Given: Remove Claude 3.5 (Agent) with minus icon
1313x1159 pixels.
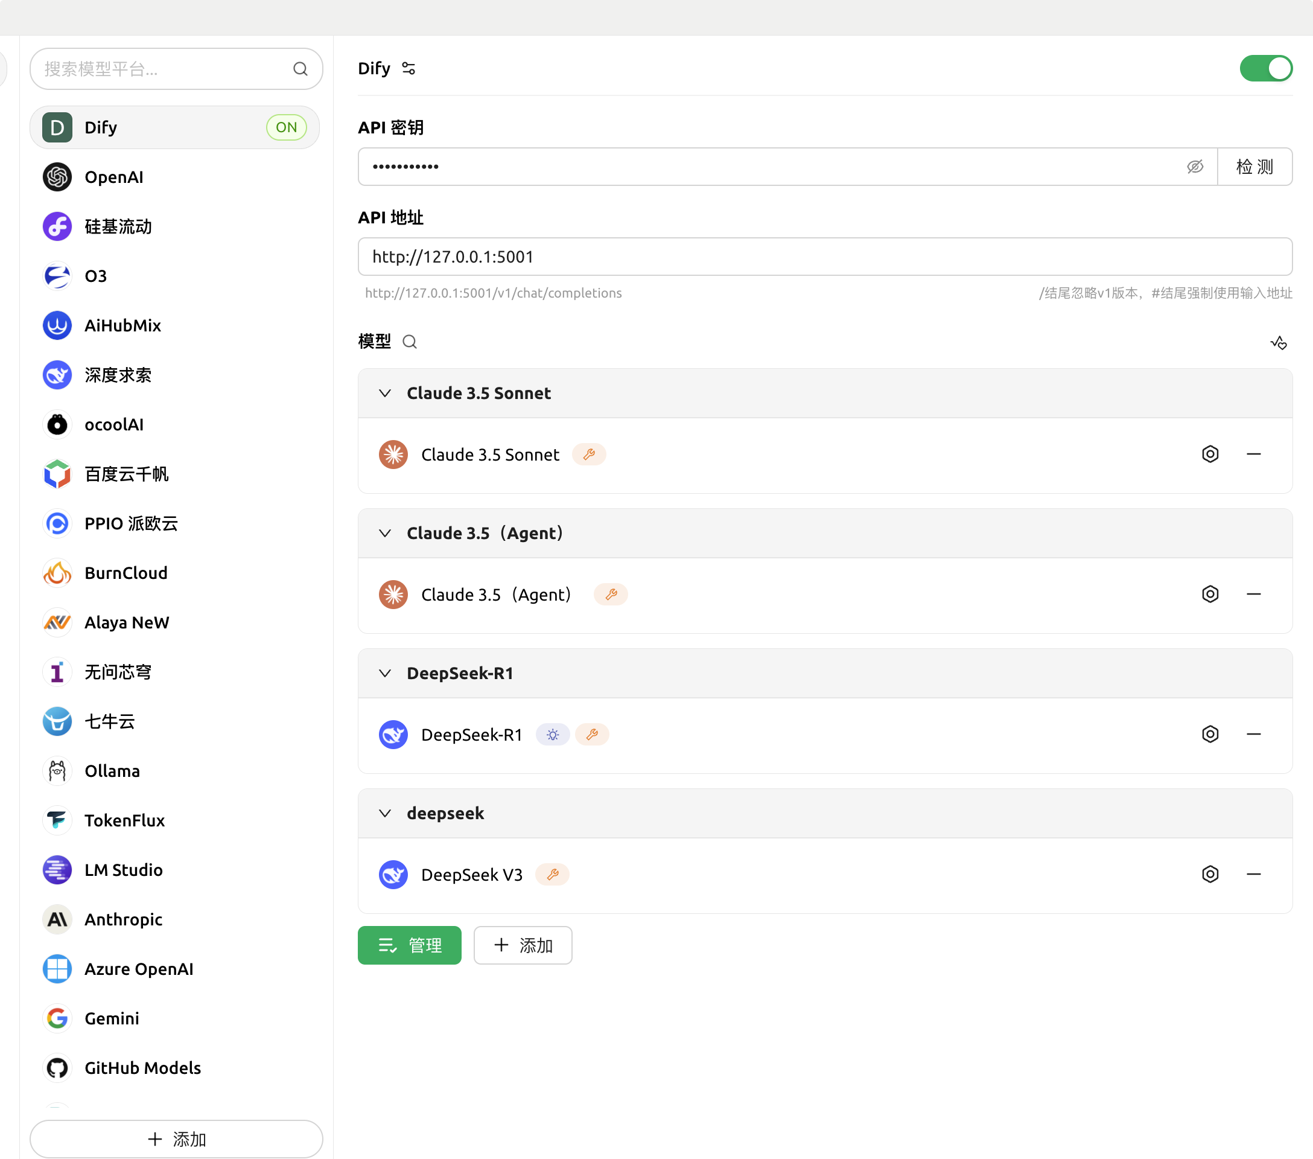Looking at the screenshot, I should [x=1253, y=593].
